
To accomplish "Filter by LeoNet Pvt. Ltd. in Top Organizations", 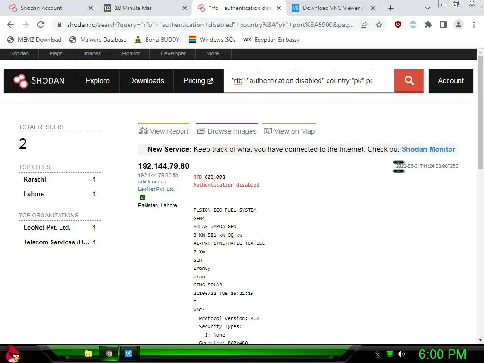I will (x=47, y=227).
